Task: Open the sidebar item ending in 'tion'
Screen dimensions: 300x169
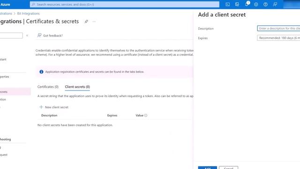Action: point(3,100)
